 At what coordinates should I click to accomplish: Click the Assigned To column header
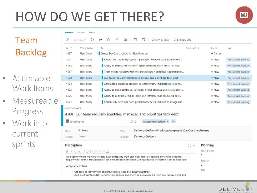(x=192, y=48)
